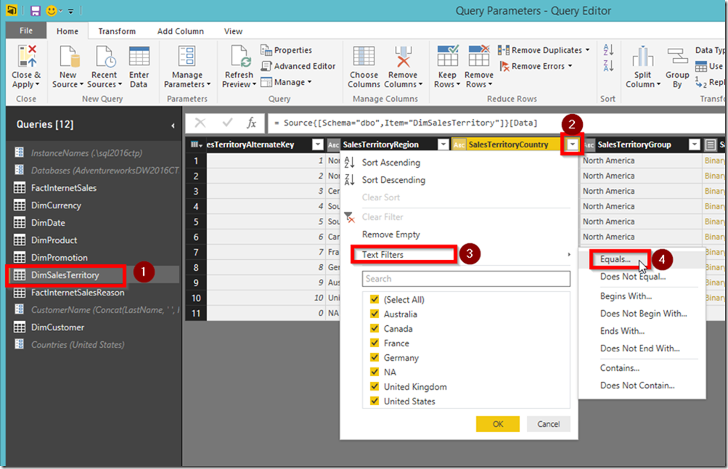Click the save icon in title bar
The height and width of the screenshot is (469, 728).
[x=36, y=10]
